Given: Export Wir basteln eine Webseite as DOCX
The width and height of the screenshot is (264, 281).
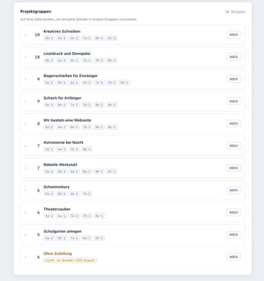Looking at the screenshot, I should point(234,124).
